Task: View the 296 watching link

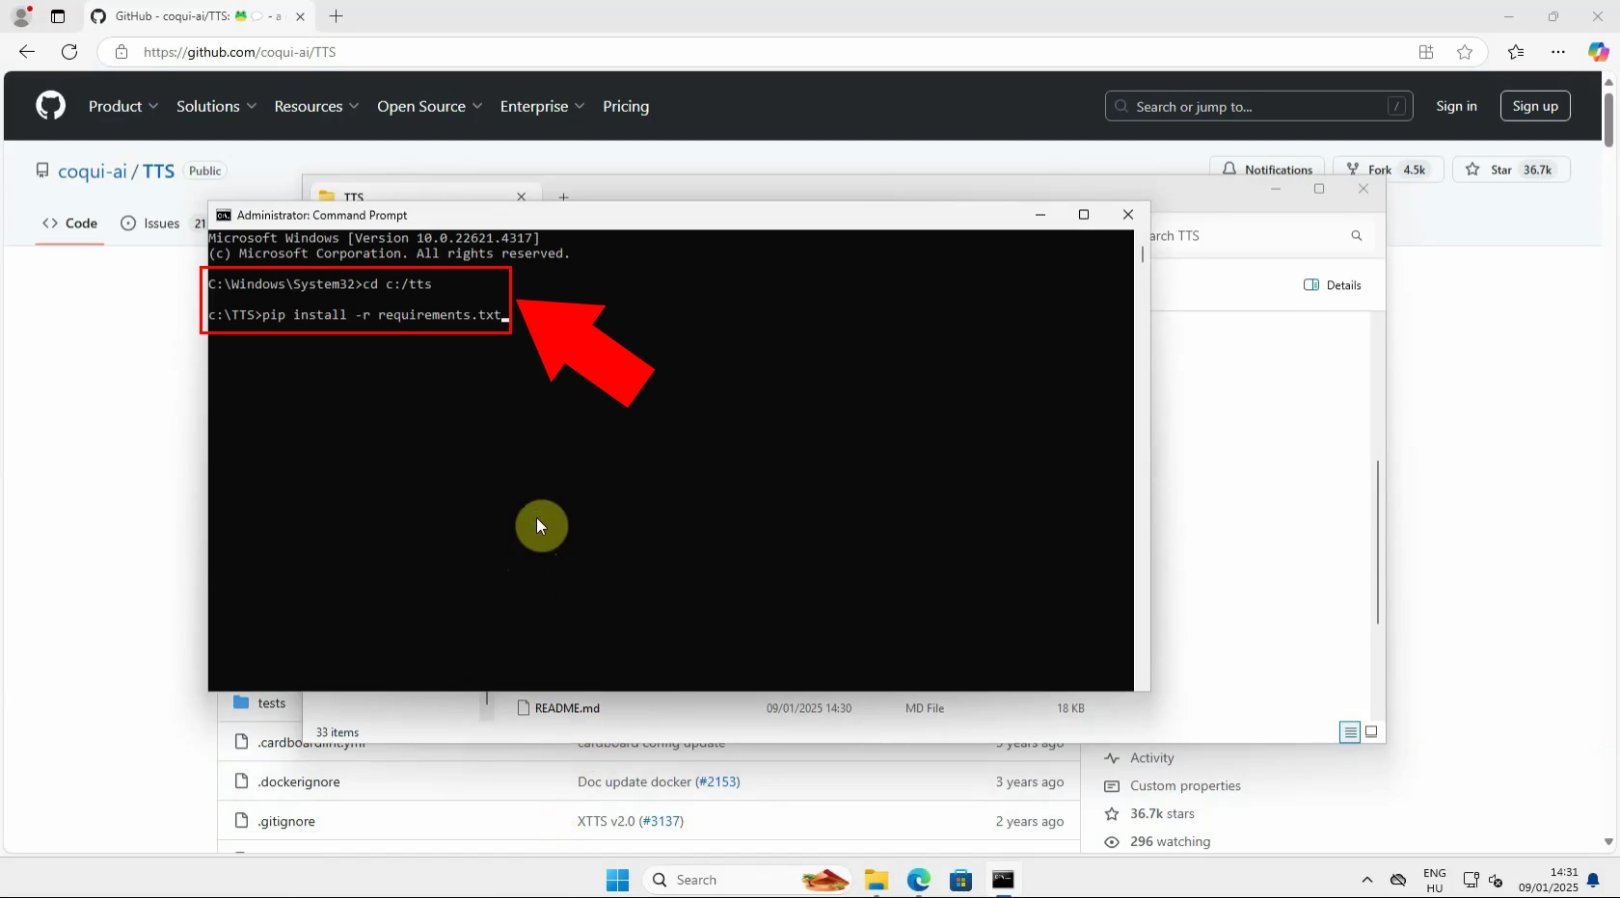Action: (x=1170, y=842)
